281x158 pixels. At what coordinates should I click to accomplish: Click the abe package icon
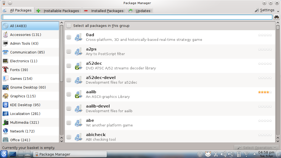pyautogui.click(x=78, y=123)
